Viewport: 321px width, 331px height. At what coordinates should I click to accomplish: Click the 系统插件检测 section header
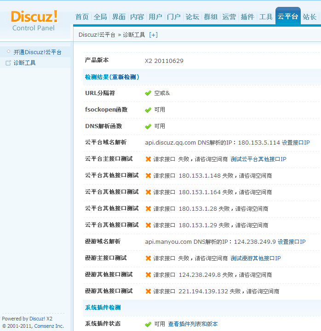(103, 308)
